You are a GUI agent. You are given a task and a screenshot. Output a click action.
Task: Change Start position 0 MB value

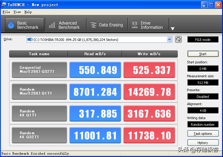[x=203, y=69]
